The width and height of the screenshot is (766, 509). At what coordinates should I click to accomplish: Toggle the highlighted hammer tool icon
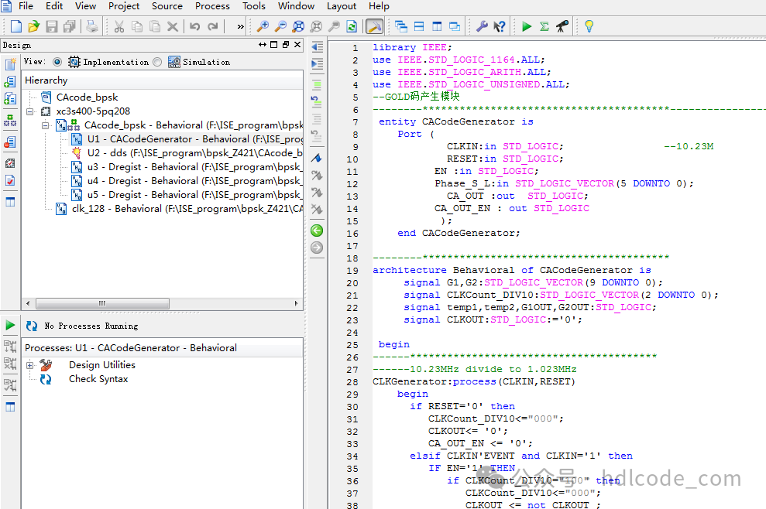[x=374, y=26]
